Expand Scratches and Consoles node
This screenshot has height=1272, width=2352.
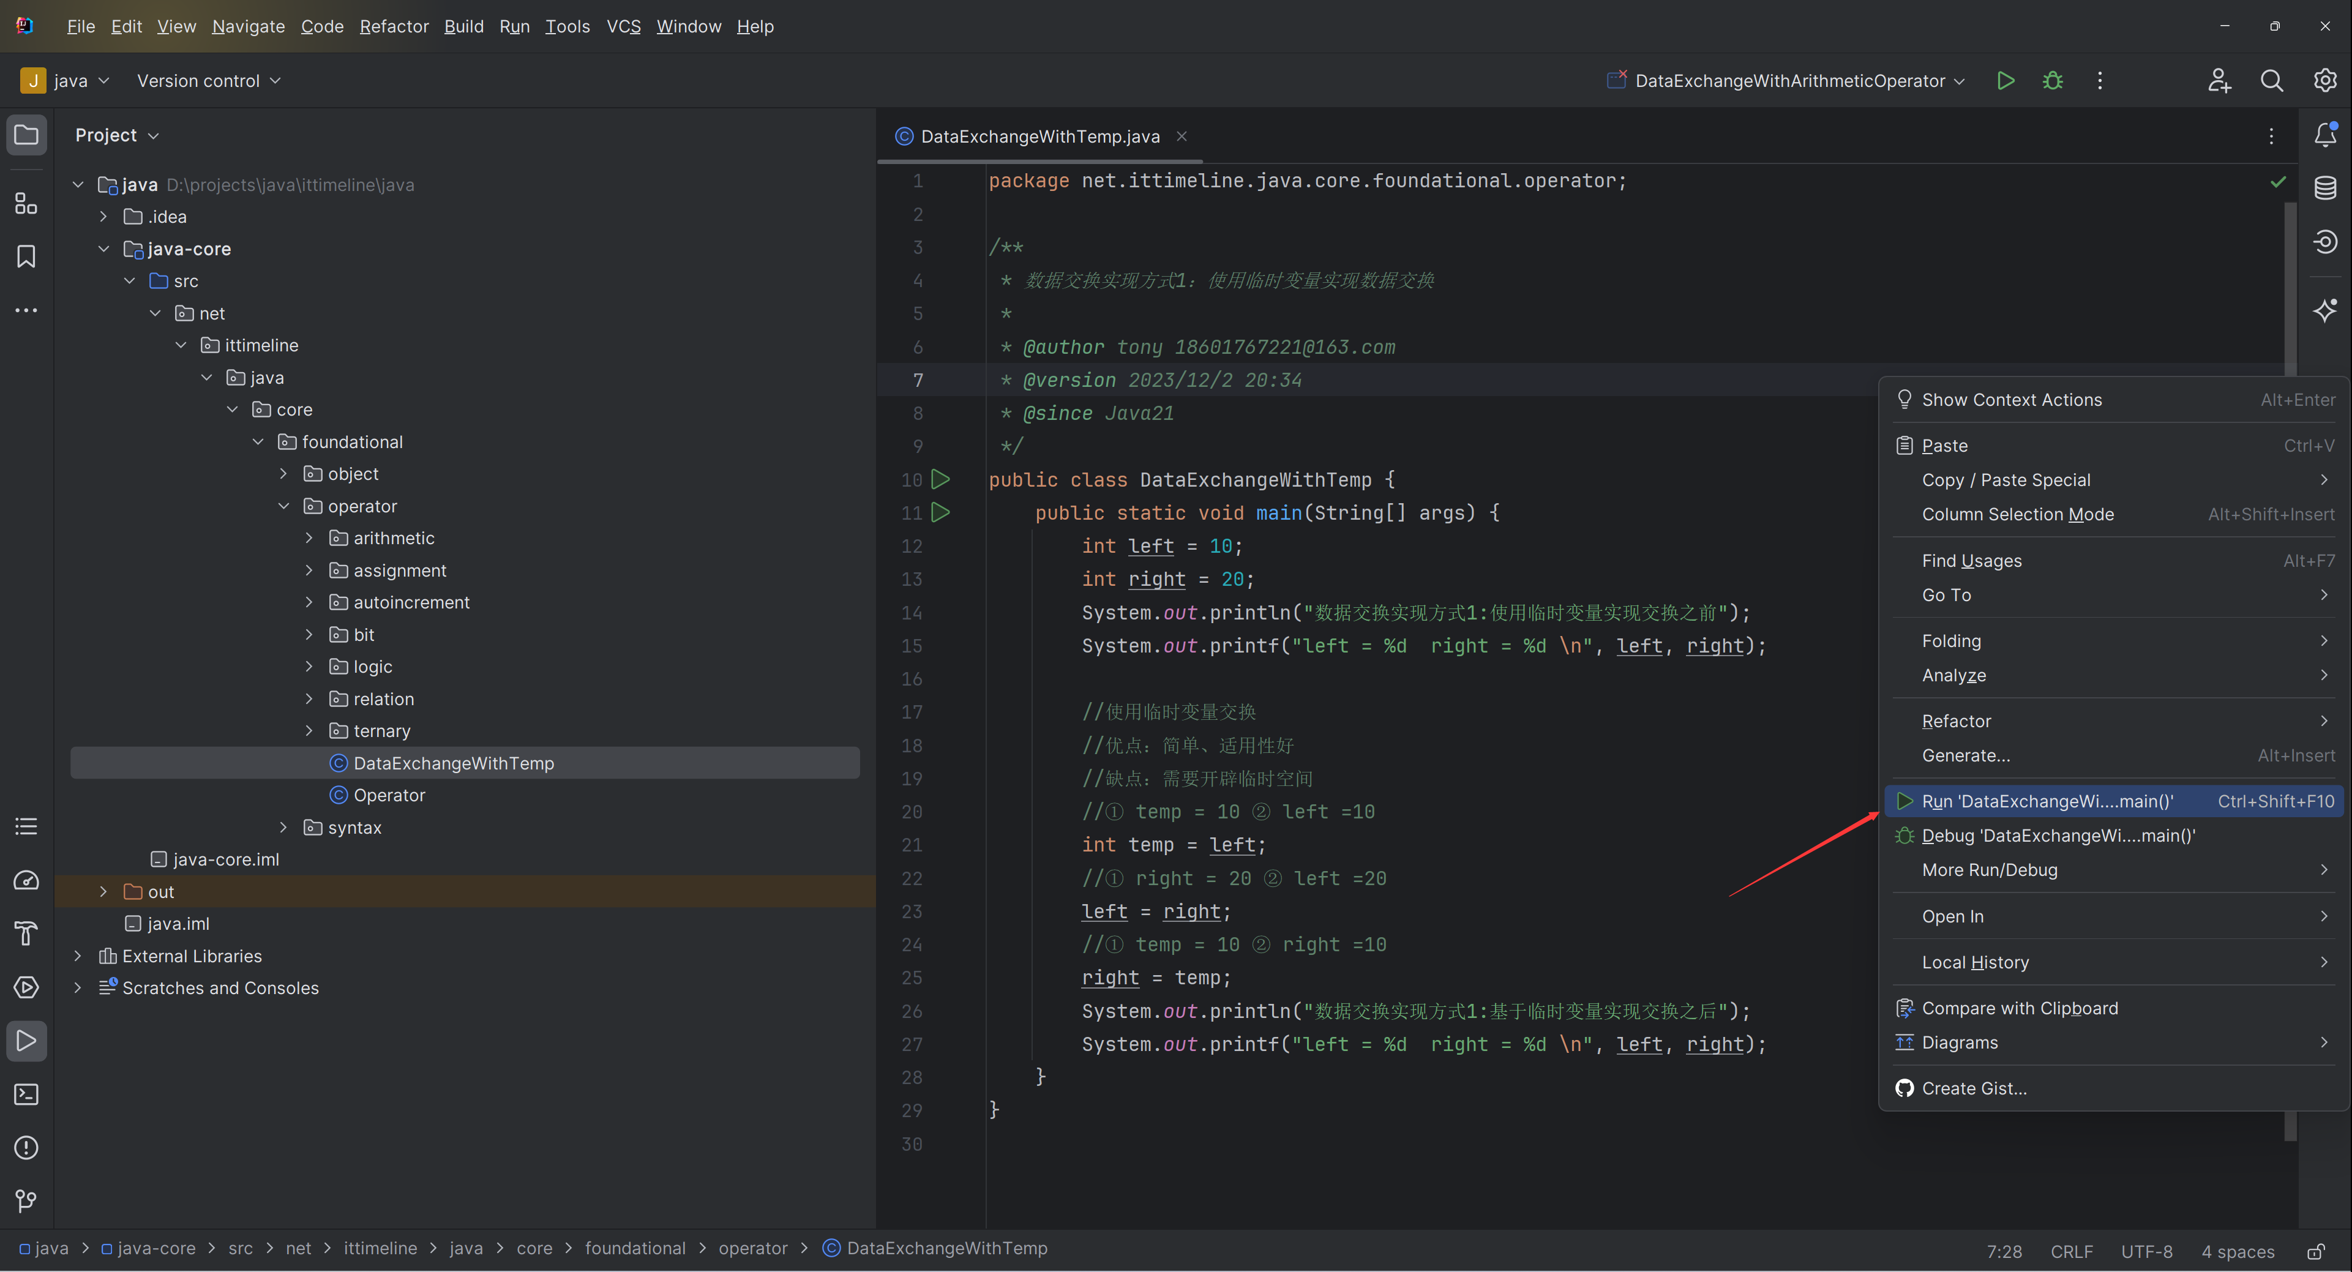(78, 988)
